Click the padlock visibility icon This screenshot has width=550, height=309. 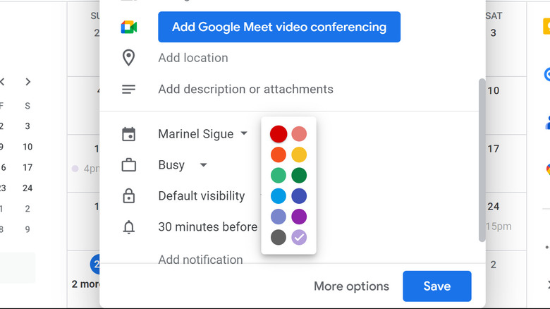(129, 196)
